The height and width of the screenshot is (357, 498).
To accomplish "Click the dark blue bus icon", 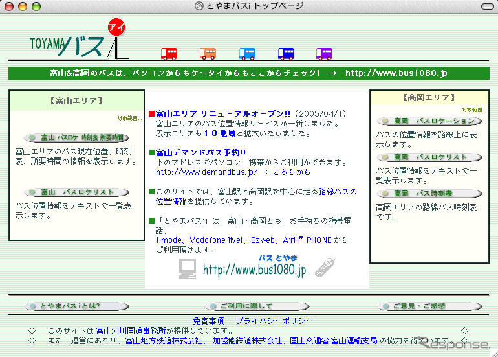I will 286,54.
